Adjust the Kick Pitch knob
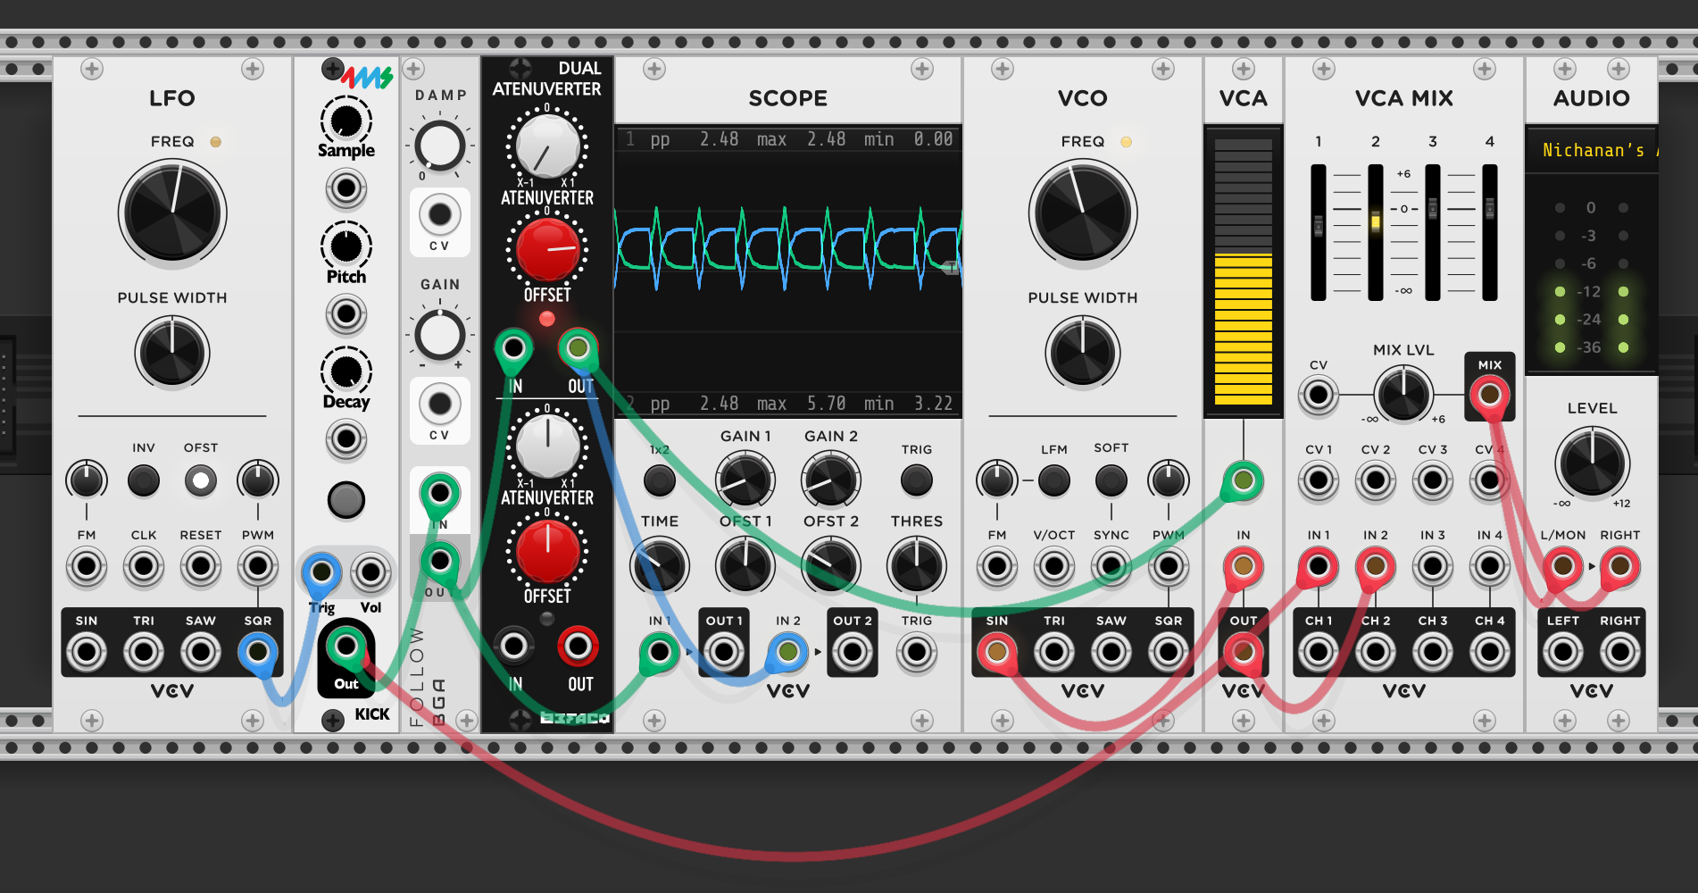Screen dimensions: 1698x893 pos(346,246)
